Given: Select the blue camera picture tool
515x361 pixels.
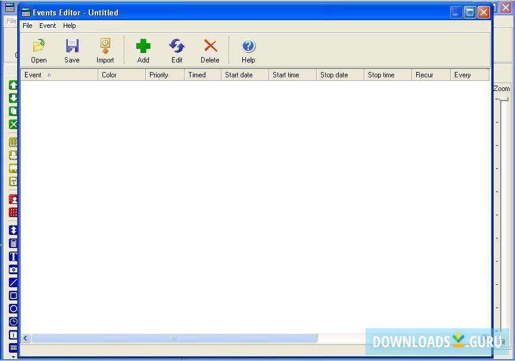Looking at the screenshot, I should click(13, 269).
